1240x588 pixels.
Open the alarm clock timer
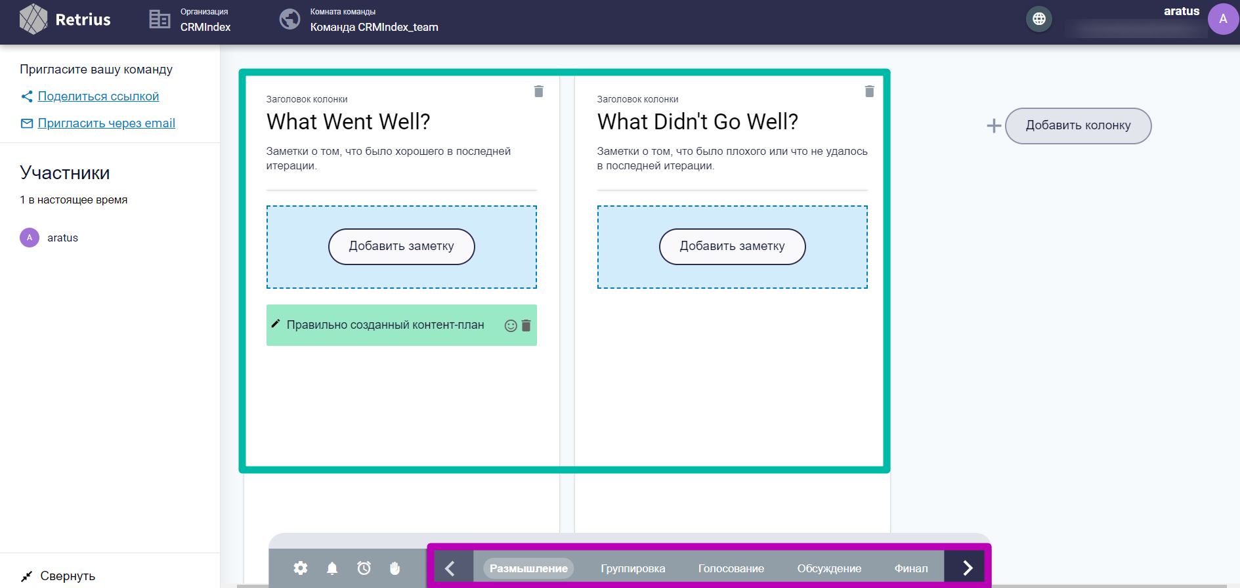[364, 568]
